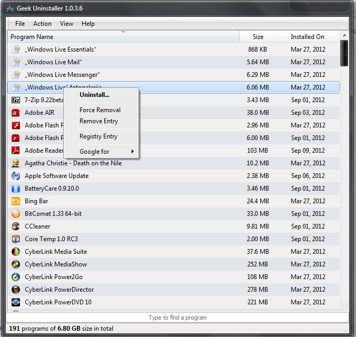This screenshot has height=337, width=356.
Task: Click the Adobe Flash icon sized 6.00 MB
Action: click(16, 138)
